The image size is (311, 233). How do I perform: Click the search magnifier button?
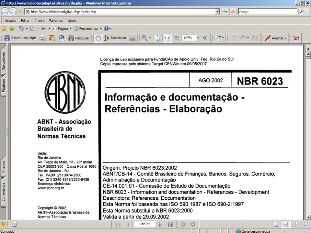[302, 12]
